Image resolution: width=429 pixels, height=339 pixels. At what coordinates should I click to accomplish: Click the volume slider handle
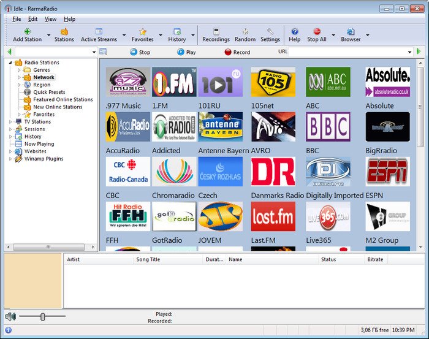coord(42,316)
